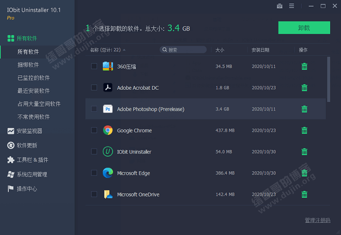
Task: Click trash icon for Microsoft Edge
Action: (304, 173)
